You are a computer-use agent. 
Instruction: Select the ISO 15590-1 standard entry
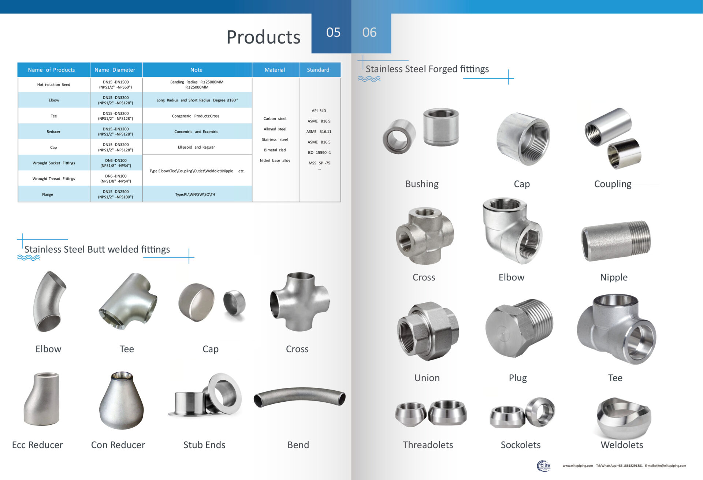[x=319, y=153]
